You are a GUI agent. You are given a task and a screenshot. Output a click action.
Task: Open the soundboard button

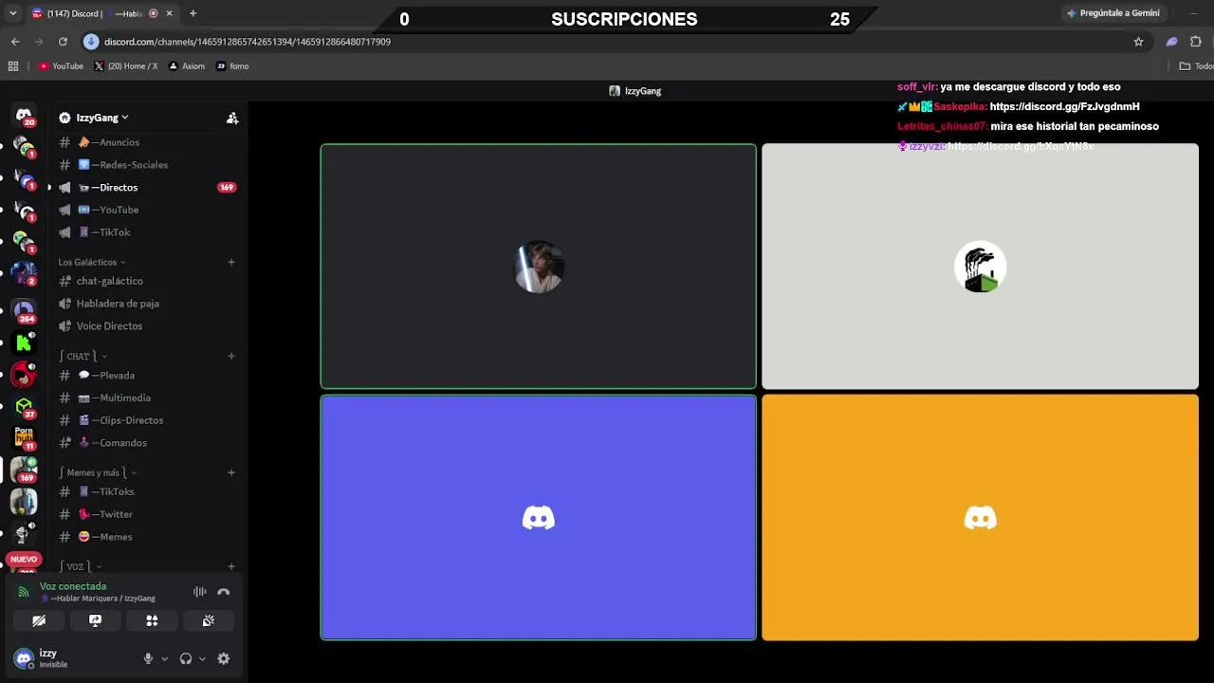tap(209, 620)
